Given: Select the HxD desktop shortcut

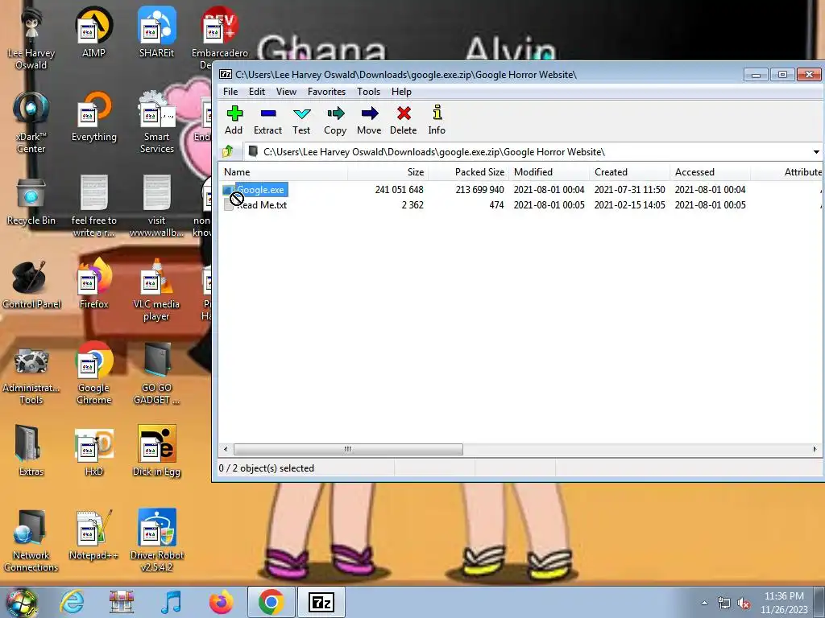Looking at the screenshot, I should pyautogui.click(x=93, y=451).
